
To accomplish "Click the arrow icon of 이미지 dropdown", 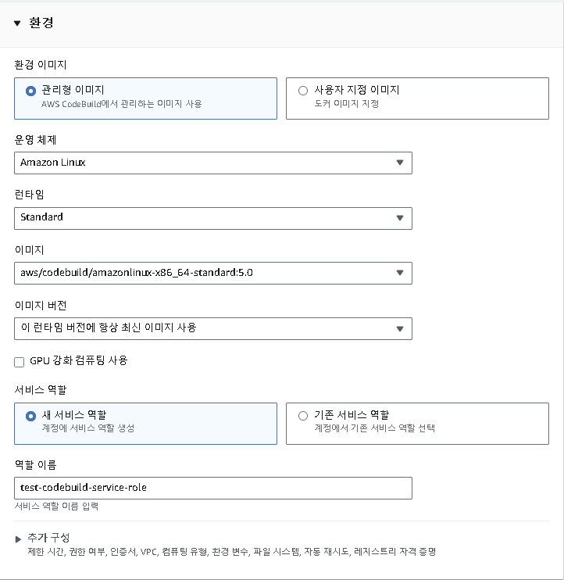I will [x=399, y=273].
